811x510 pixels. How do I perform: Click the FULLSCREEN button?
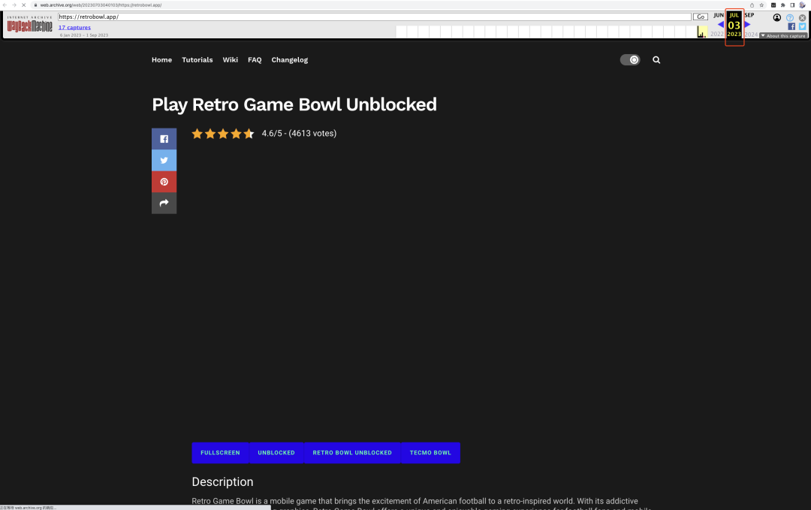point(220,453)
